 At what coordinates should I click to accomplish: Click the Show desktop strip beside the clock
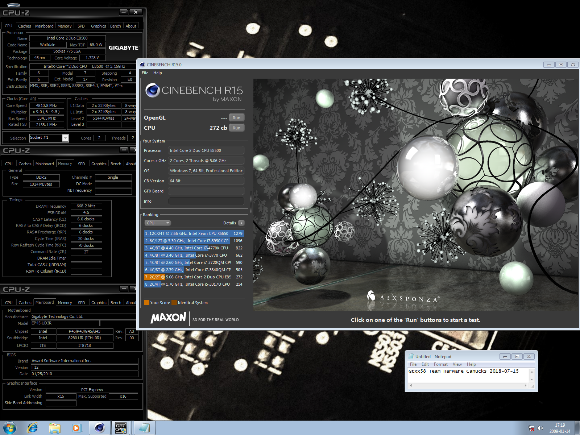coord(577,428)
